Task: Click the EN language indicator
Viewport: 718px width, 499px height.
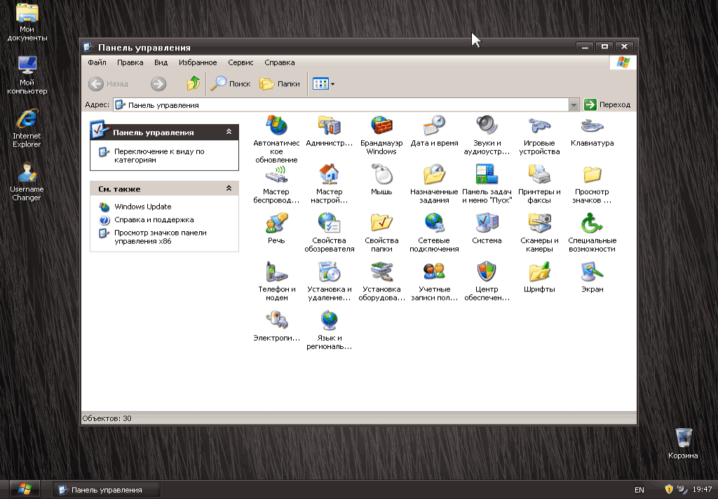Action: pyautogui.click(x=639, y=490)
